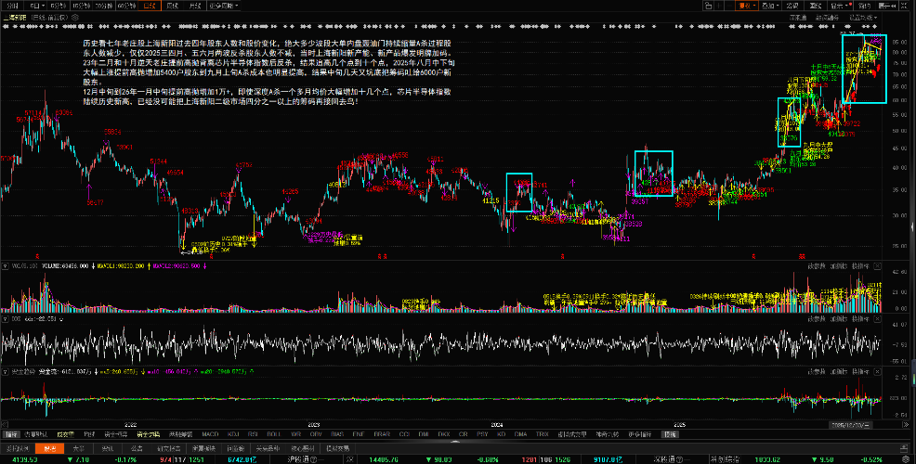Image resolution: width=916 pixels, height=464 pixels.
Task: Click the fullscreen expand icon at top right
Action: point(904,6)
